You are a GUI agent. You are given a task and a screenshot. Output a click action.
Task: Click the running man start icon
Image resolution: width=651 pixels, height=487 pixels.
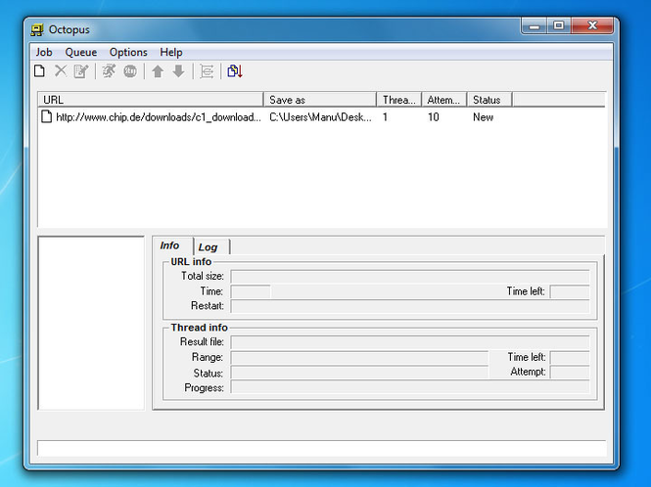pyautogui.click(x=110, y=71)
